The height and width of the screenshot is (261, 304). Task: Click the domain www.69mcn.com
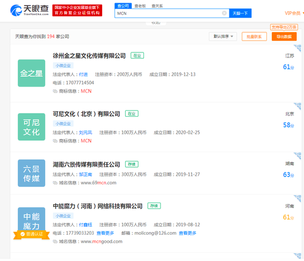(x=98, y=183)
